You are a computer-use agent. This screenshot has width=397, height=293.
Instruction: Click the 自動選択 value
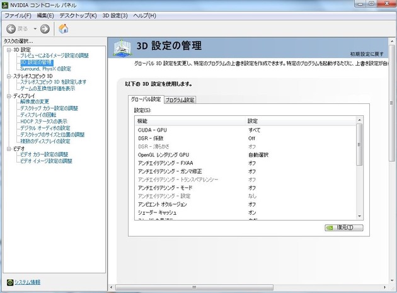pos(258,155)
